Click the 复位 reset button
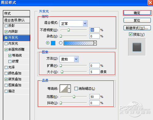The image size is (153, 120). pyautogui.click(x=137, y=20)
